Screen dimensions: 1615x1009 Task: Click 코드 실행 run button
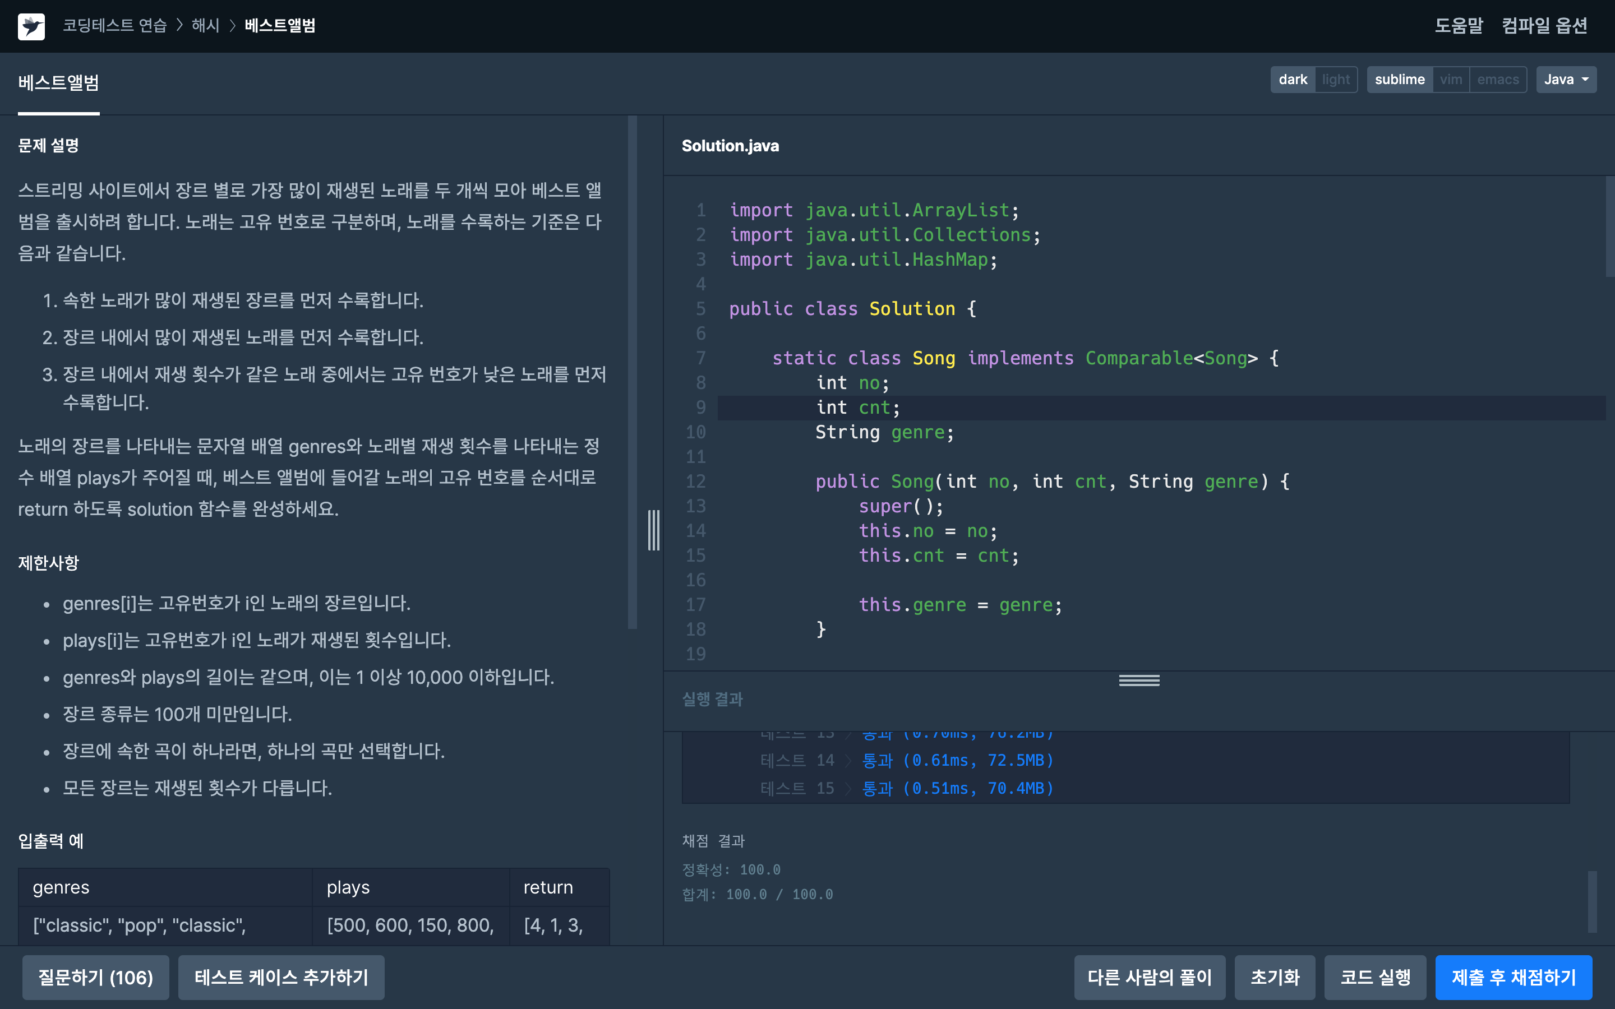[x=1375, y=977]
